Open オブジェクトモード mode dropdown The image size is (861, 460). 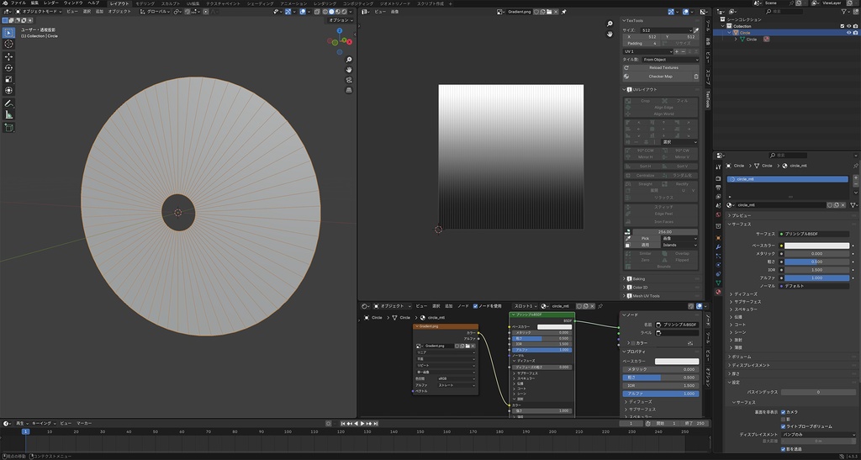(40, 11)
